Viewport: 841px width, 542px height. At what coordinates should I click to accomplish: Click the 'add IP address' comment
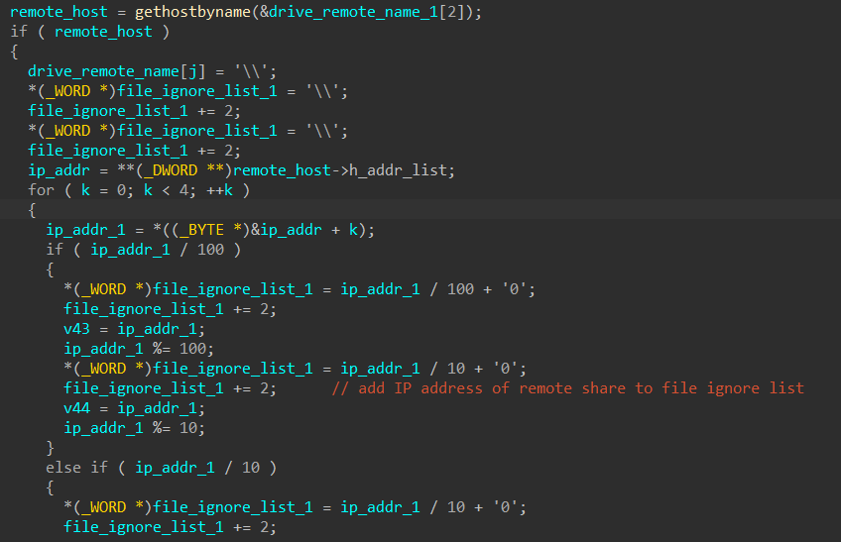(x=568, y=388)
